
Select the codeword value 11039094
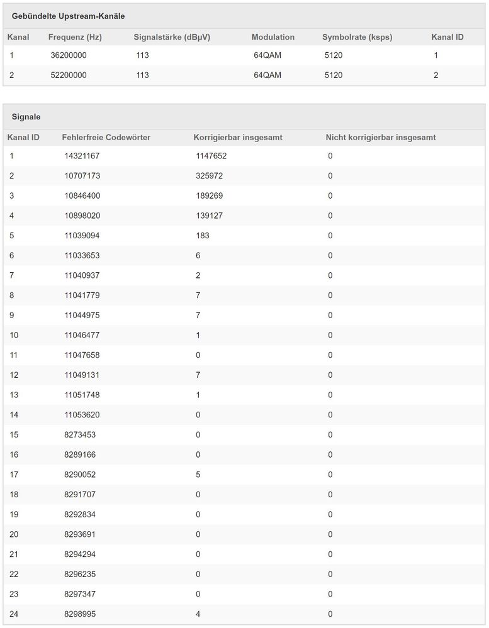click(82, 236)
